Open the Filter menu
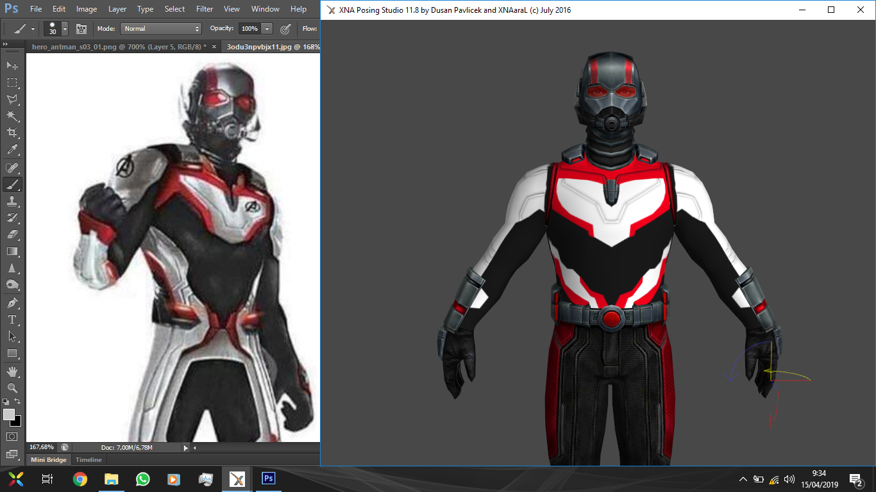The image size is (876, 492). pos(205,9)
